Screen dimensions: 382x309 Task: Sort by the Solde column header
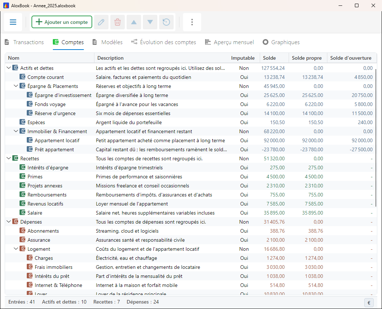274,58
